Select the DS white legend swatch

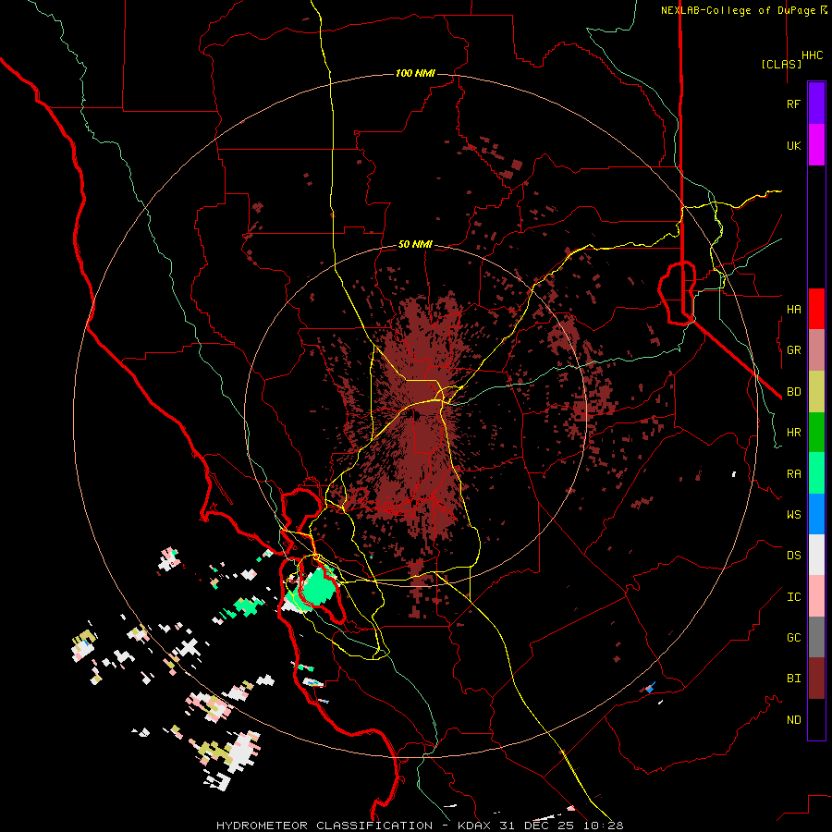tap(816, 555)
